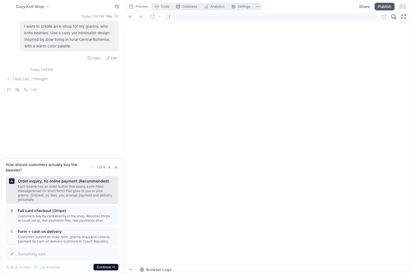This screenshot has width=411, height=274.
Task: Click the Something else input field
Action: tap(62, 254)
